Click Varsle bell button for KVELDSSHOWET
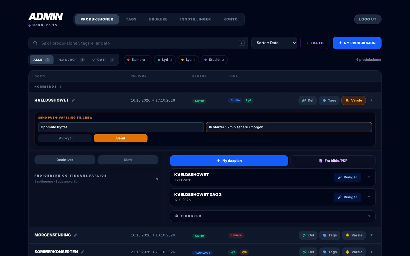This screenshot has height=256, width=410. (x=354, y=100)
